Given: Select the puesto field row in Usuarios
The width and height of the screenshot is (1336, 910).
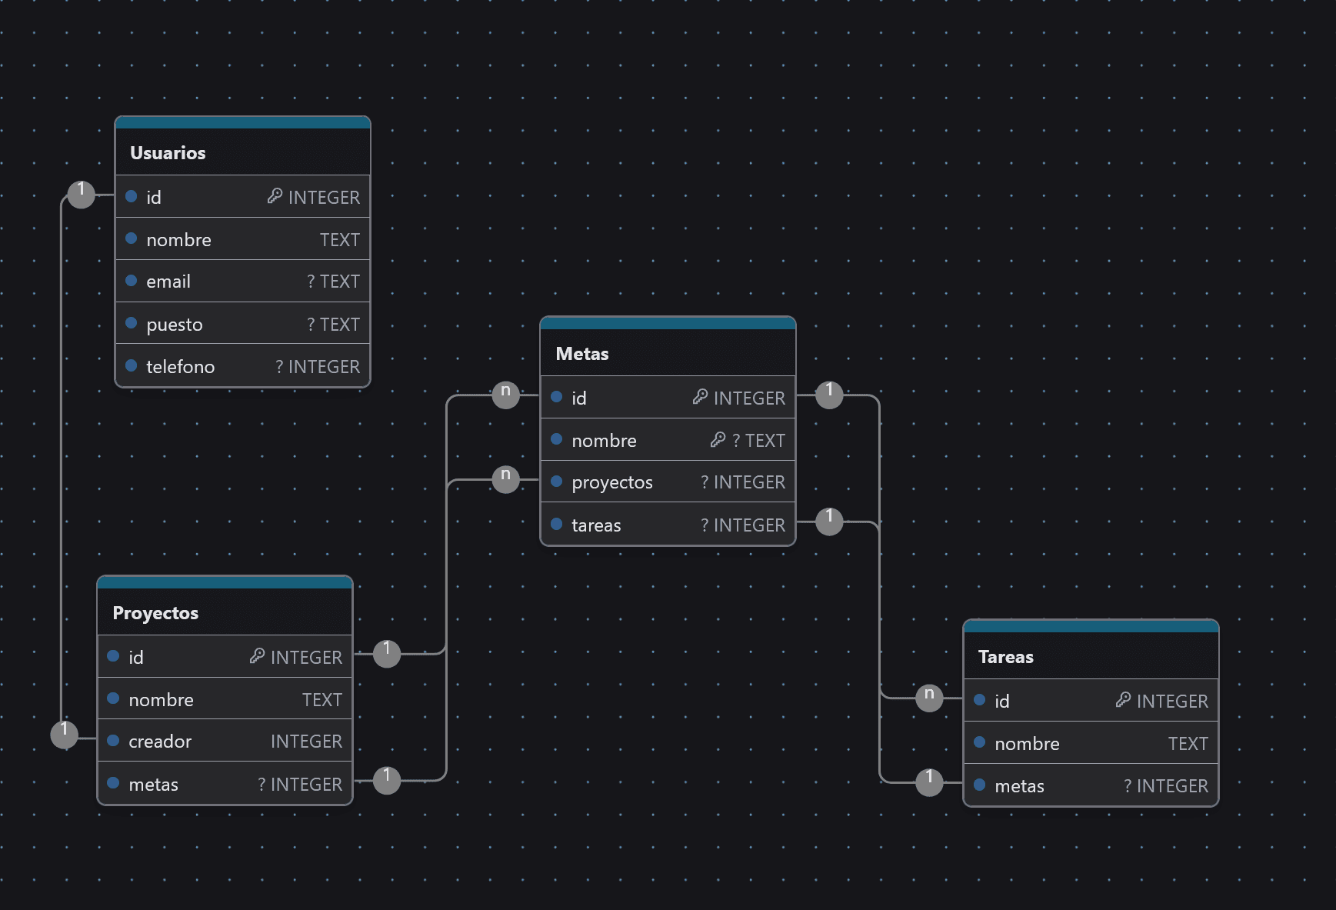Looking at the screenshot, I should pyautogui.click(x=242, y=324).
